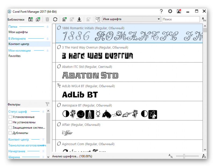Collapse the Мои коллекции section arrow
Image resolution: width=215 pixels, height=167 pixels.
(x=48, y=50)
